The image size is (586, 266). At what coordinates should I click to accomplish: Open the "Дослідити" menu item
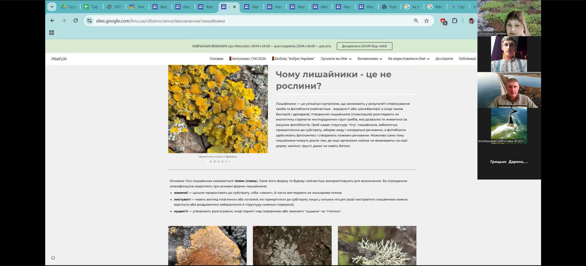coord(444,59)
